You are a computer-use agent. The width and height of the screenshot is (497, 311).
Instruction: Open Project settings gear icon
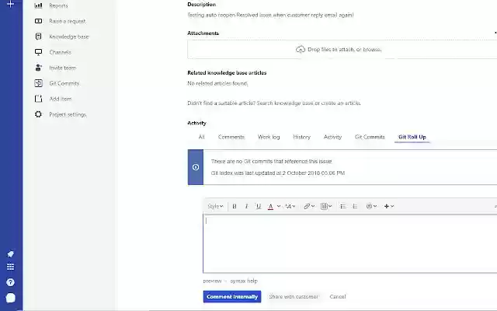pos(38,114)
